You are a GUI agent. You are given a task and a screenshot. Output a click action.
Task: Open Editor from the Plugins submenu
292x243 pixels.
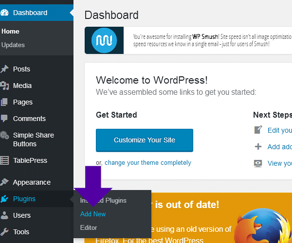tap(89, 227)
